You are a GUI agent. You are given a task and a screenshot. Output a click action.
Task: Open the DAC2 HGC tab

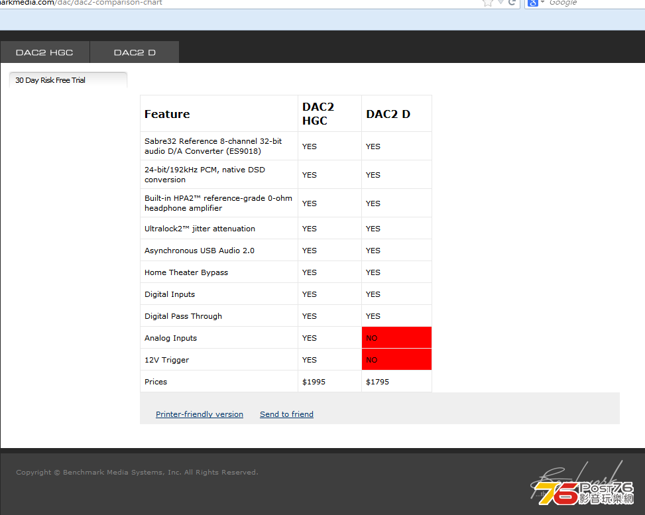tap(44, 52)
